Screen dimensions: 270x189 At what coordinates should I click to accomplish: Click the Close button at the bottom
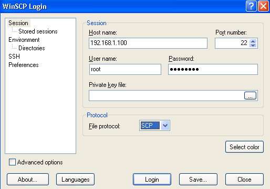[x=244, y=179]
